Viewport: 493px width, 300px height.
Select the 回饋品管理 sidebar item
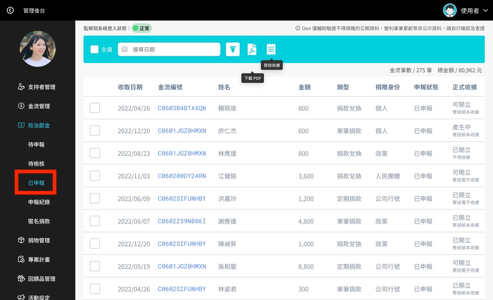(x=40, y=279)
